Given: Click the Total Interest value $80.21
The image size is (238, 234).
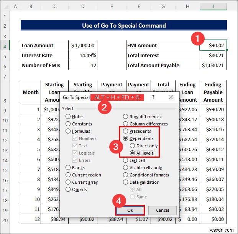Looking at the screenshot, I should coord(213,55).
